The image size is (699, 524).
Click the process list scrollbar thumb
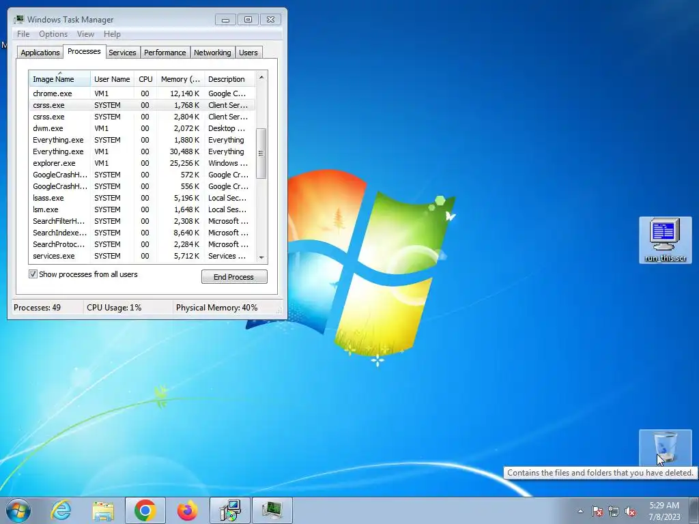click(261, 154)
